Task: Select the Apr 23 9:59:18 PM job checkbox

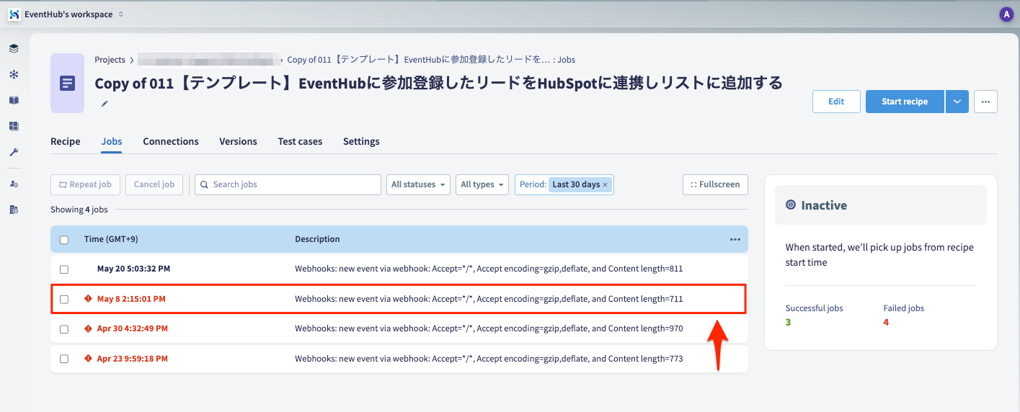Action: tap(64, 359)
